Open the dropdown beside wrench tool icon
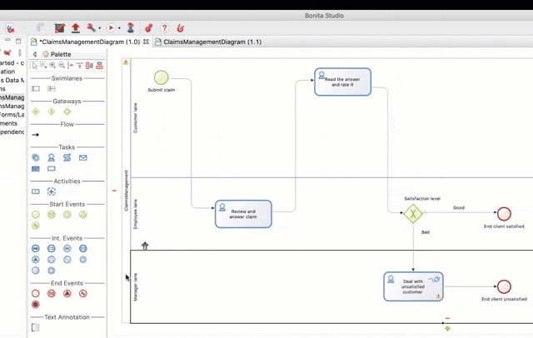Image resolution: width=533 pixels, height=338 pixels. [100, 29]
